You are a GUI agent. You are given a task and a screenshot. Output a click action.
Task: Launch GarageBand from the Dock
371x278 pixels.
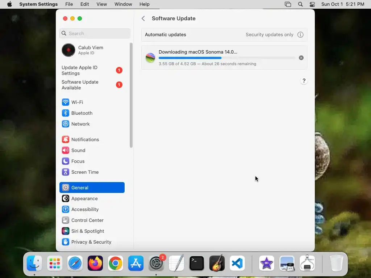[217, 263]
